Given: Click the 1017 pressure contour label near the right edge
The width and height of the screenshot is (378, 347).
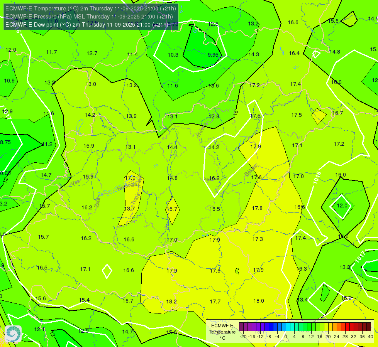Looking at the screenshot, I should coord(361,257).
